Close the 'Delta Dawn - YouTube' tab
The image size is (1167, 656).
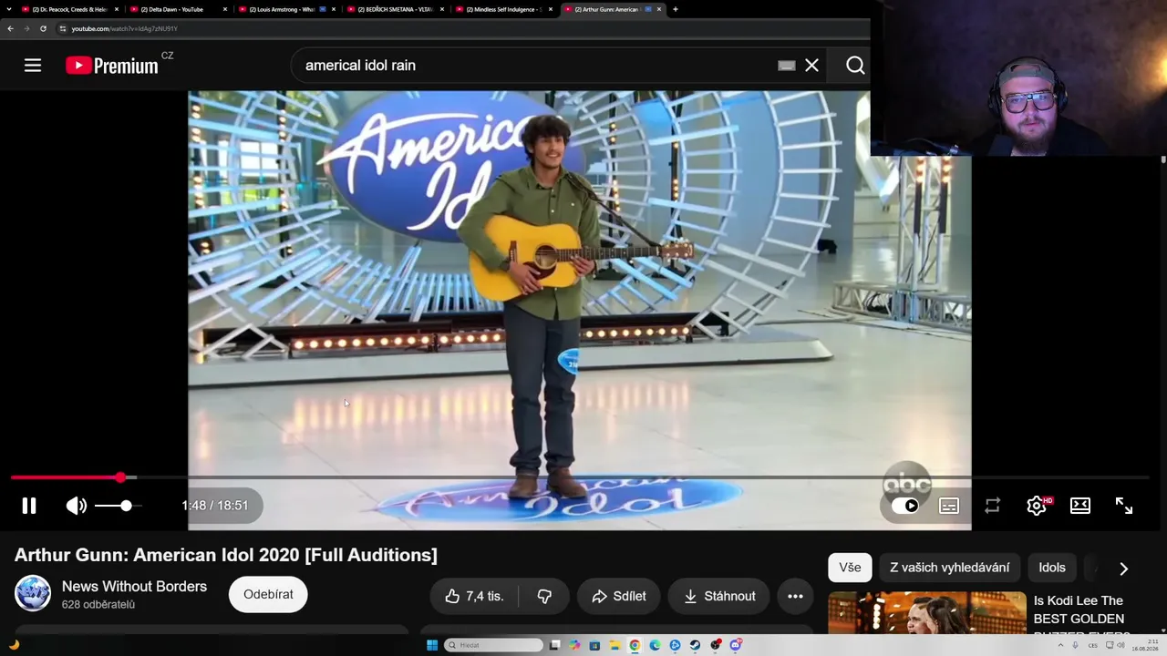225,9
